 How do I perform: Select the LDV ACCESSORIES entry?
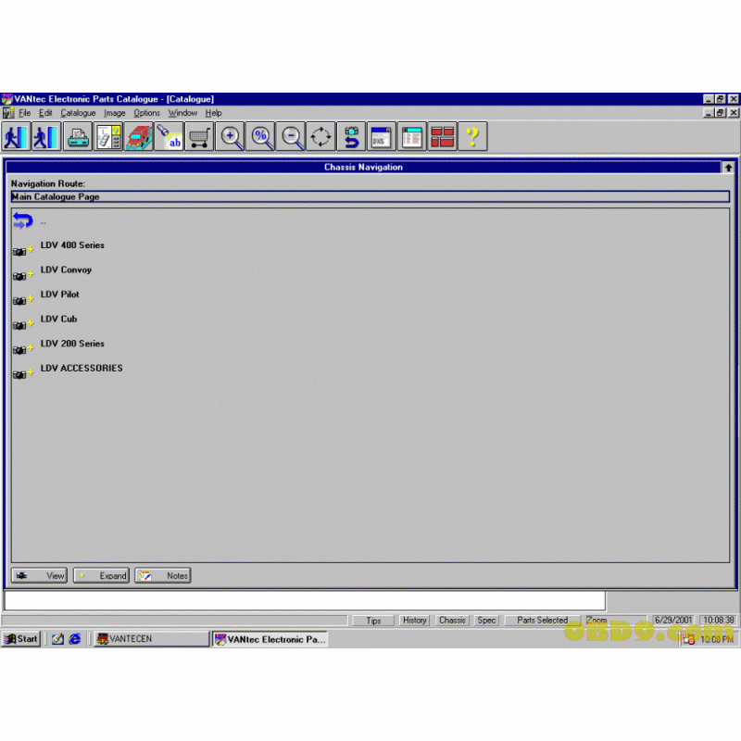coord(82,368)
